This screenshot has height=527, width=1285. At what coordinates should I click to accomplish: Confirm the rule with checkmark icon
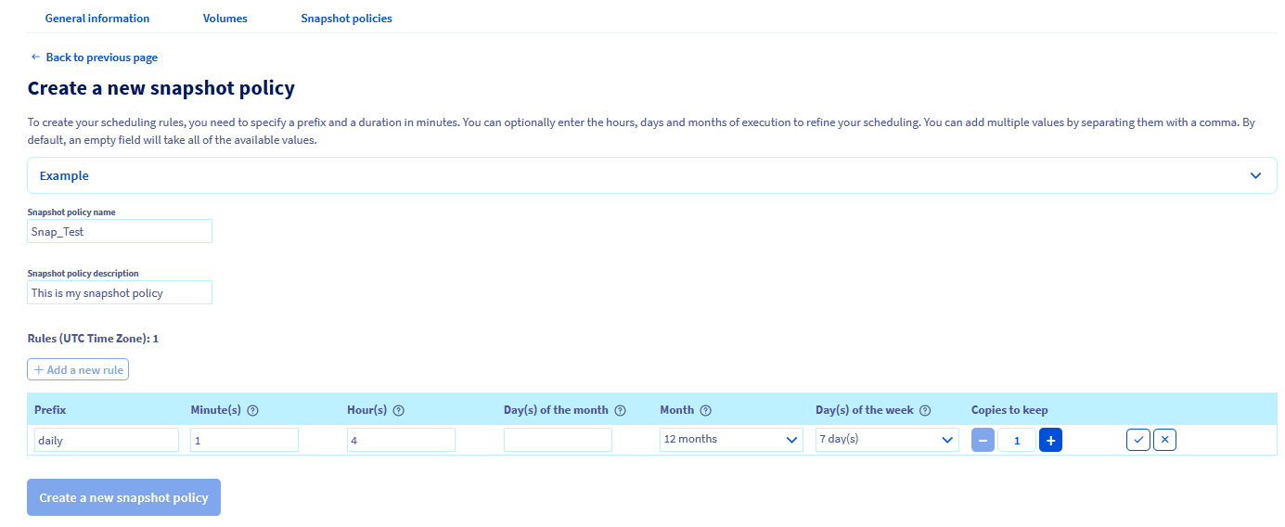[1138, 440]
